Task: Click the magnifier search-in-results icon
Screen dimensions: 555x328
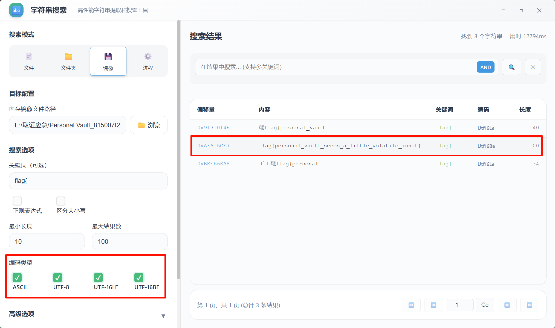Action: (511, 67)
